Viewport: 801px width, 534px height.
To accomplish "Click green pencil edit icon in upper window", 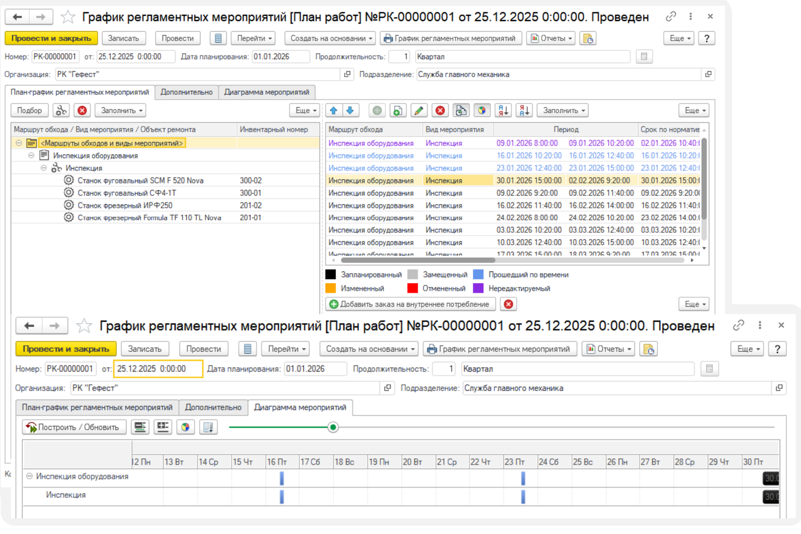I will (419, 110).
